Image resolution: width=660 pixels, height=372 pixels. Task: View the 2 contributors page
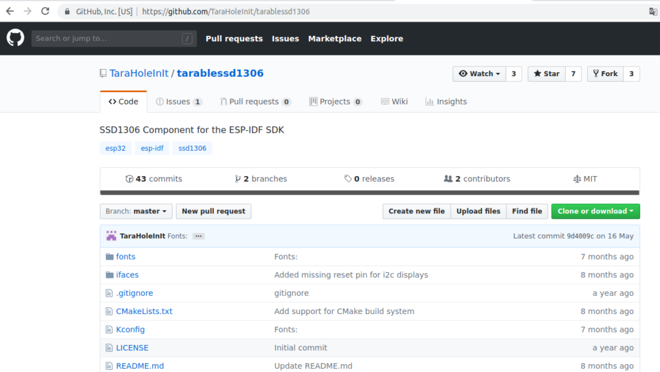pyautogui.click(x=477, y=179)
